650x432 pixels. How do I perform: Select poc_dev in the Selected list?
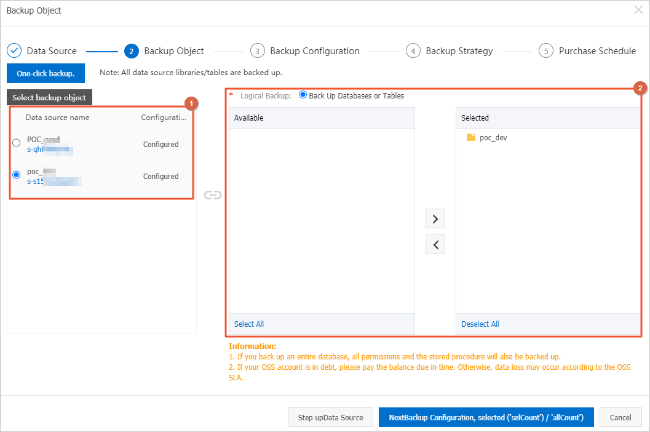[493, 138]
